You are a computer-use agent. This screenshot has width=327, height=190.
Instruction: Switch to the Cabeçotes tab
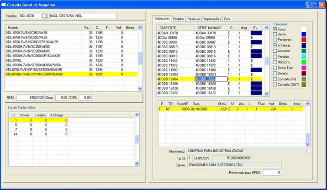click(162, 19)
